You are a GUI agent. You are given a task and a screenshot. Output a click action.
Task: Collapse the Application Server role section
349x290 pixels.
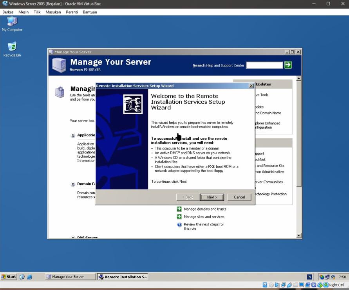(x=73, y=135)
